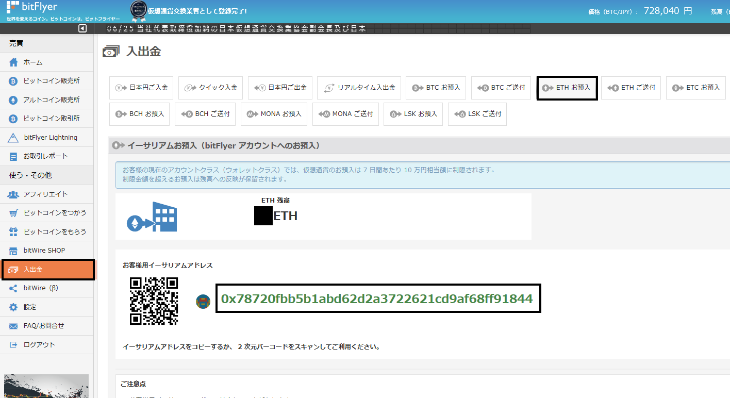Open bitFlyer Lightning in the sidebar
The height and width of the screenshot is (398, 730).
coord(47,137)
